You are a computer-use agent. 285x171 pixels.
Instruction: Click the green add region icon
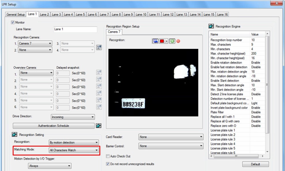point(172,41)
